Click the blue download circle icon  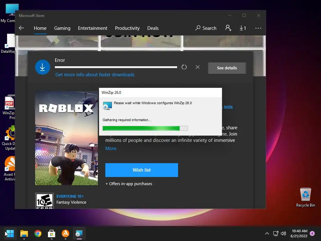tap(43, 67)
